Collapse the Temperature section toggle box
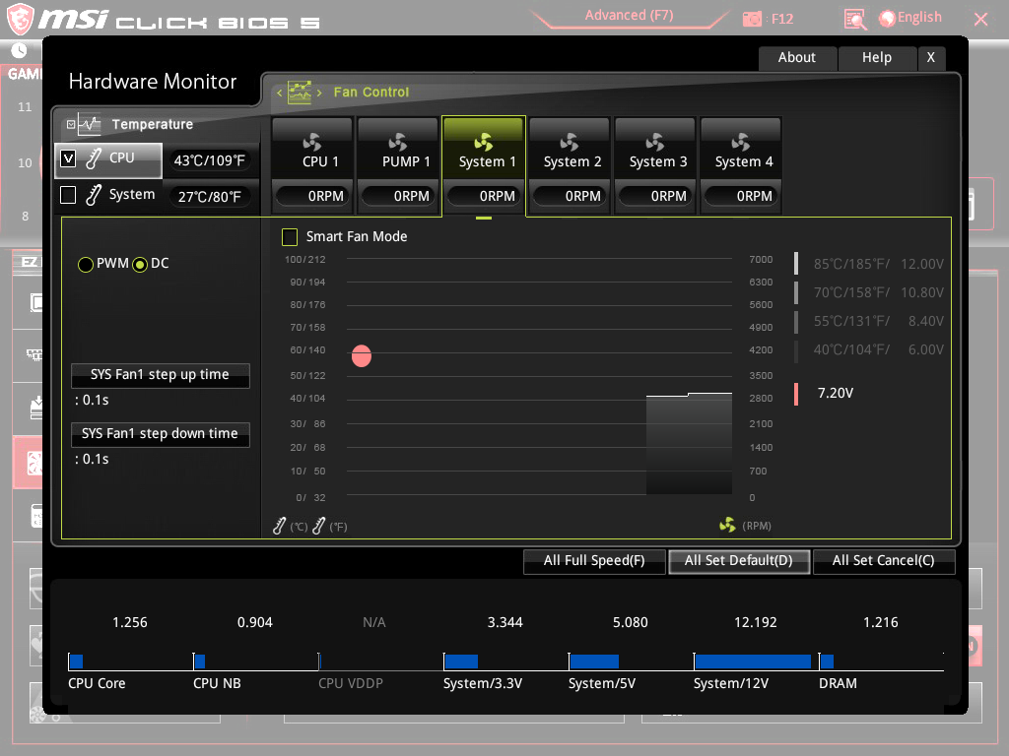The width and height of the screenshot is (1009, 756). click(x=71, y=125)
